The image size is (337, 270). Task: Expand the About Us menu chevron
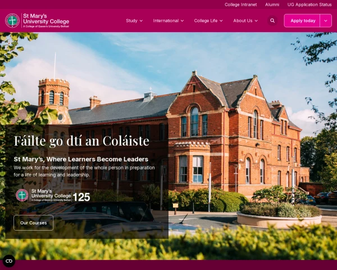coord(256,21)
